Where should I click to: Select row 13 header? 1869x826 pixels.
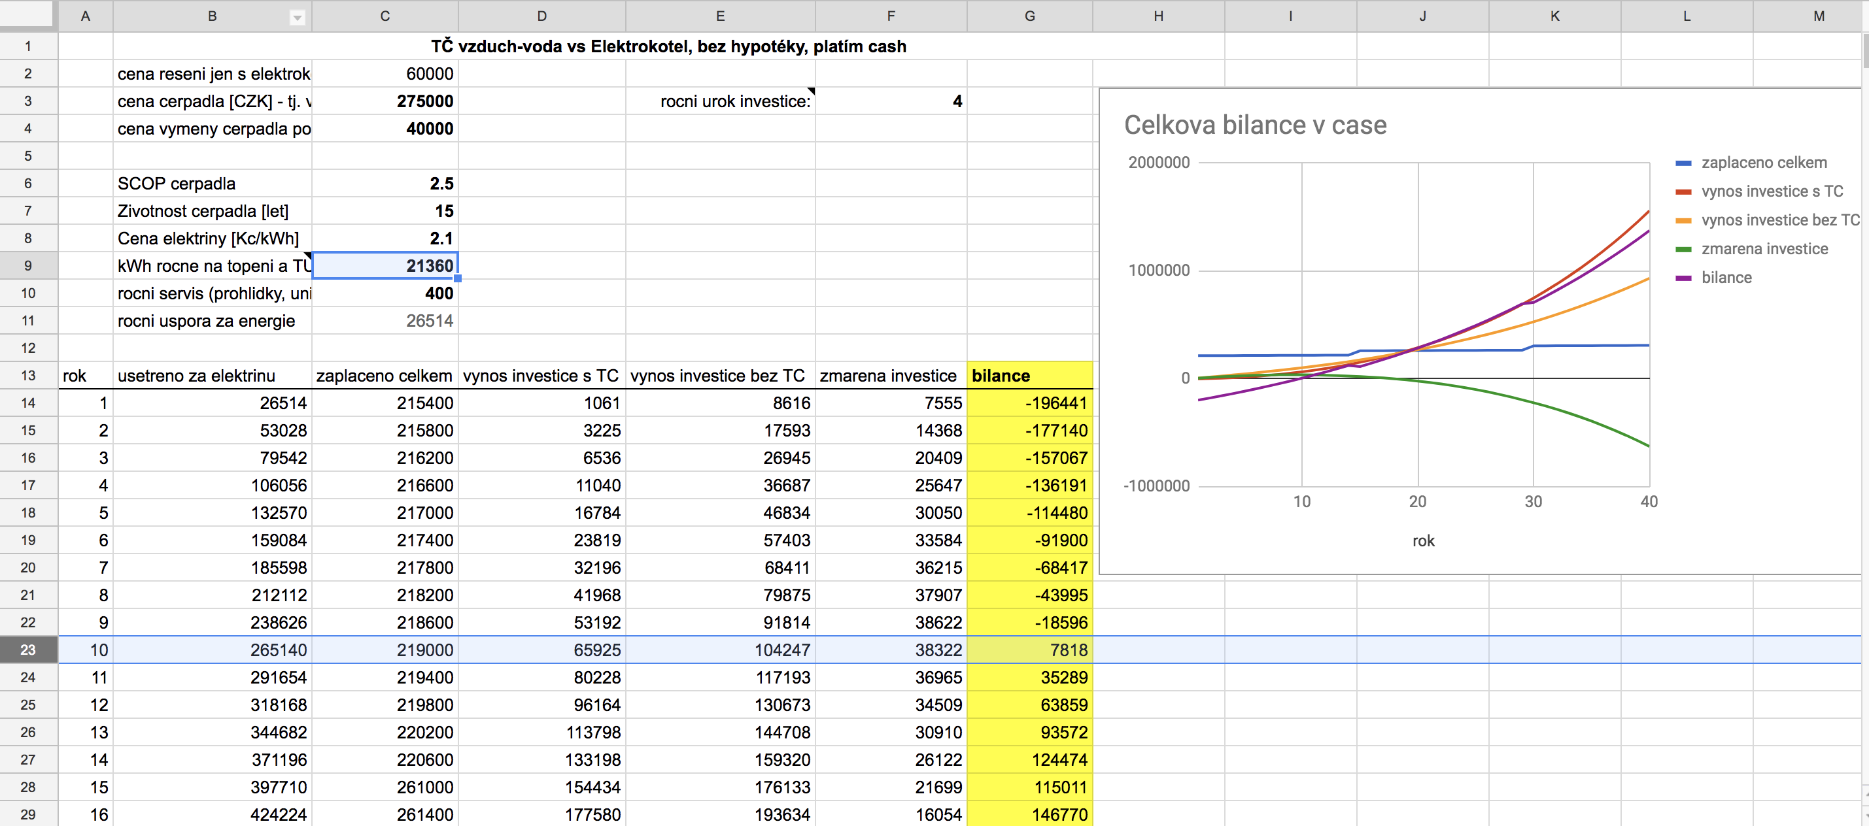tap(27, 376)
